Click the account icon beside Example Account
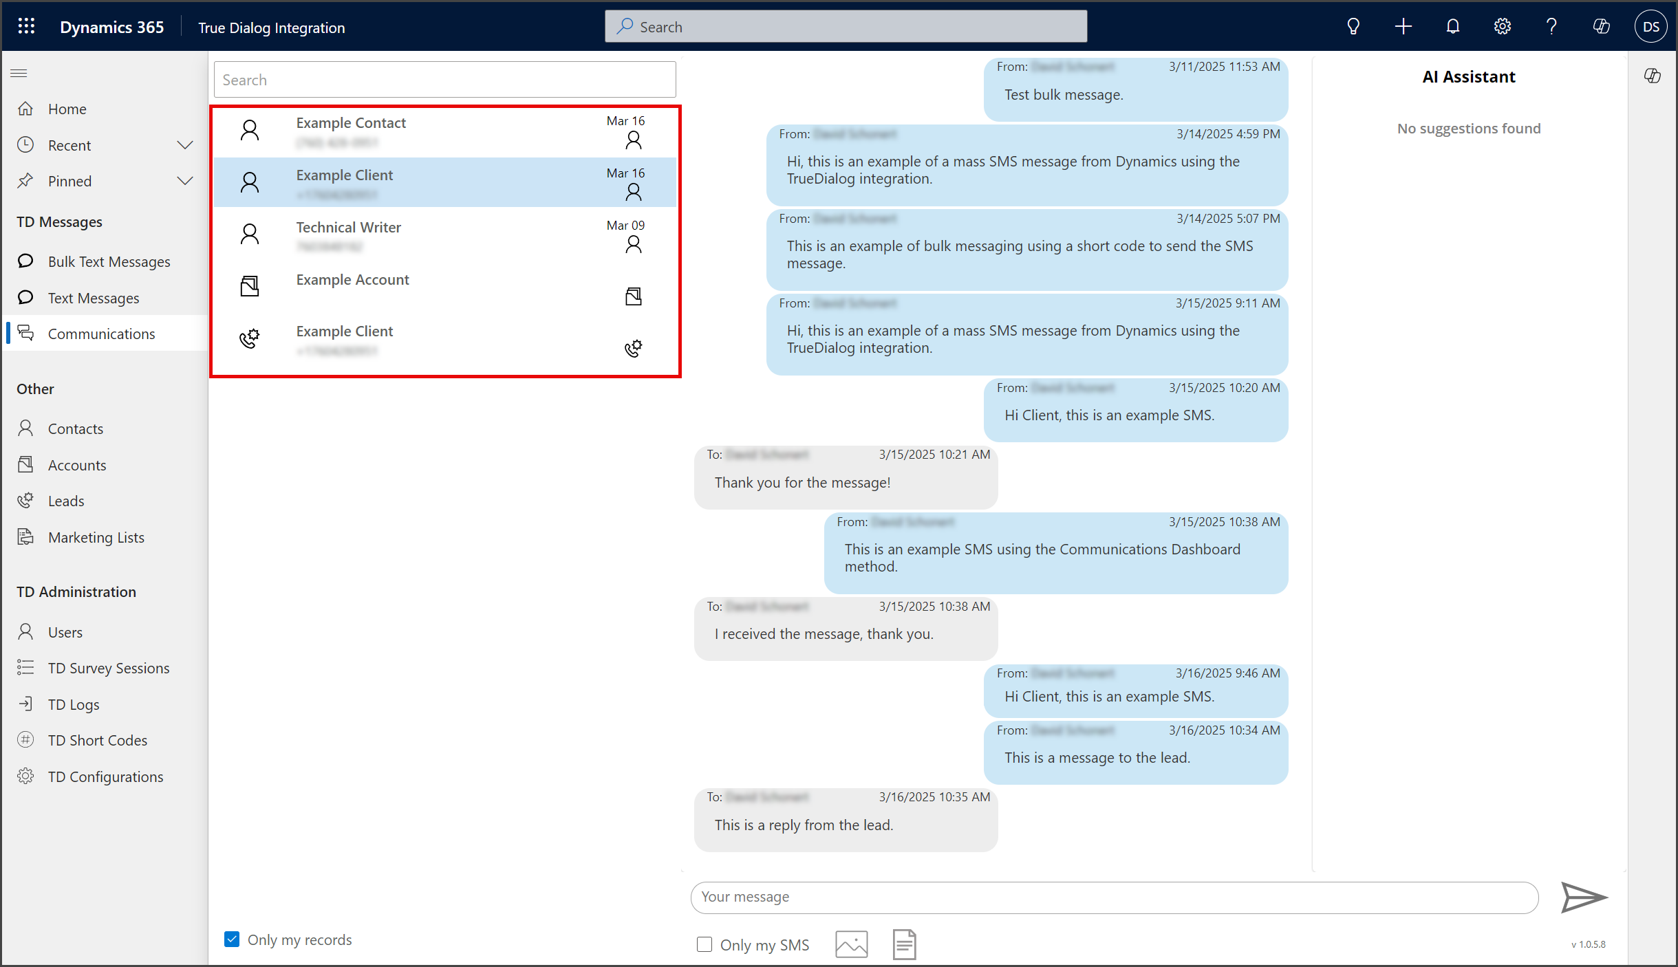 tap(250, 286)
